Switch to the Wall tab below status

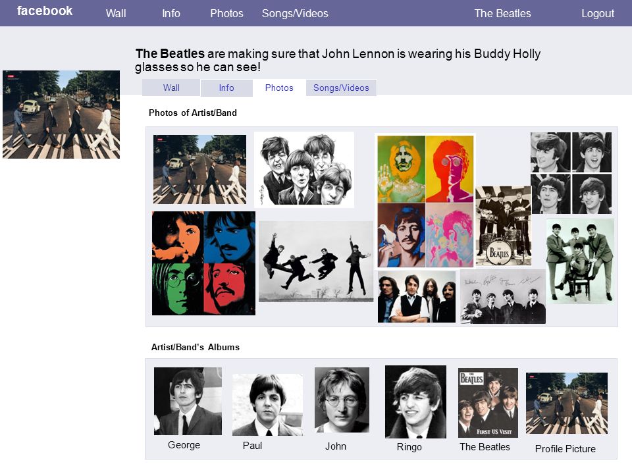point(171,88)
